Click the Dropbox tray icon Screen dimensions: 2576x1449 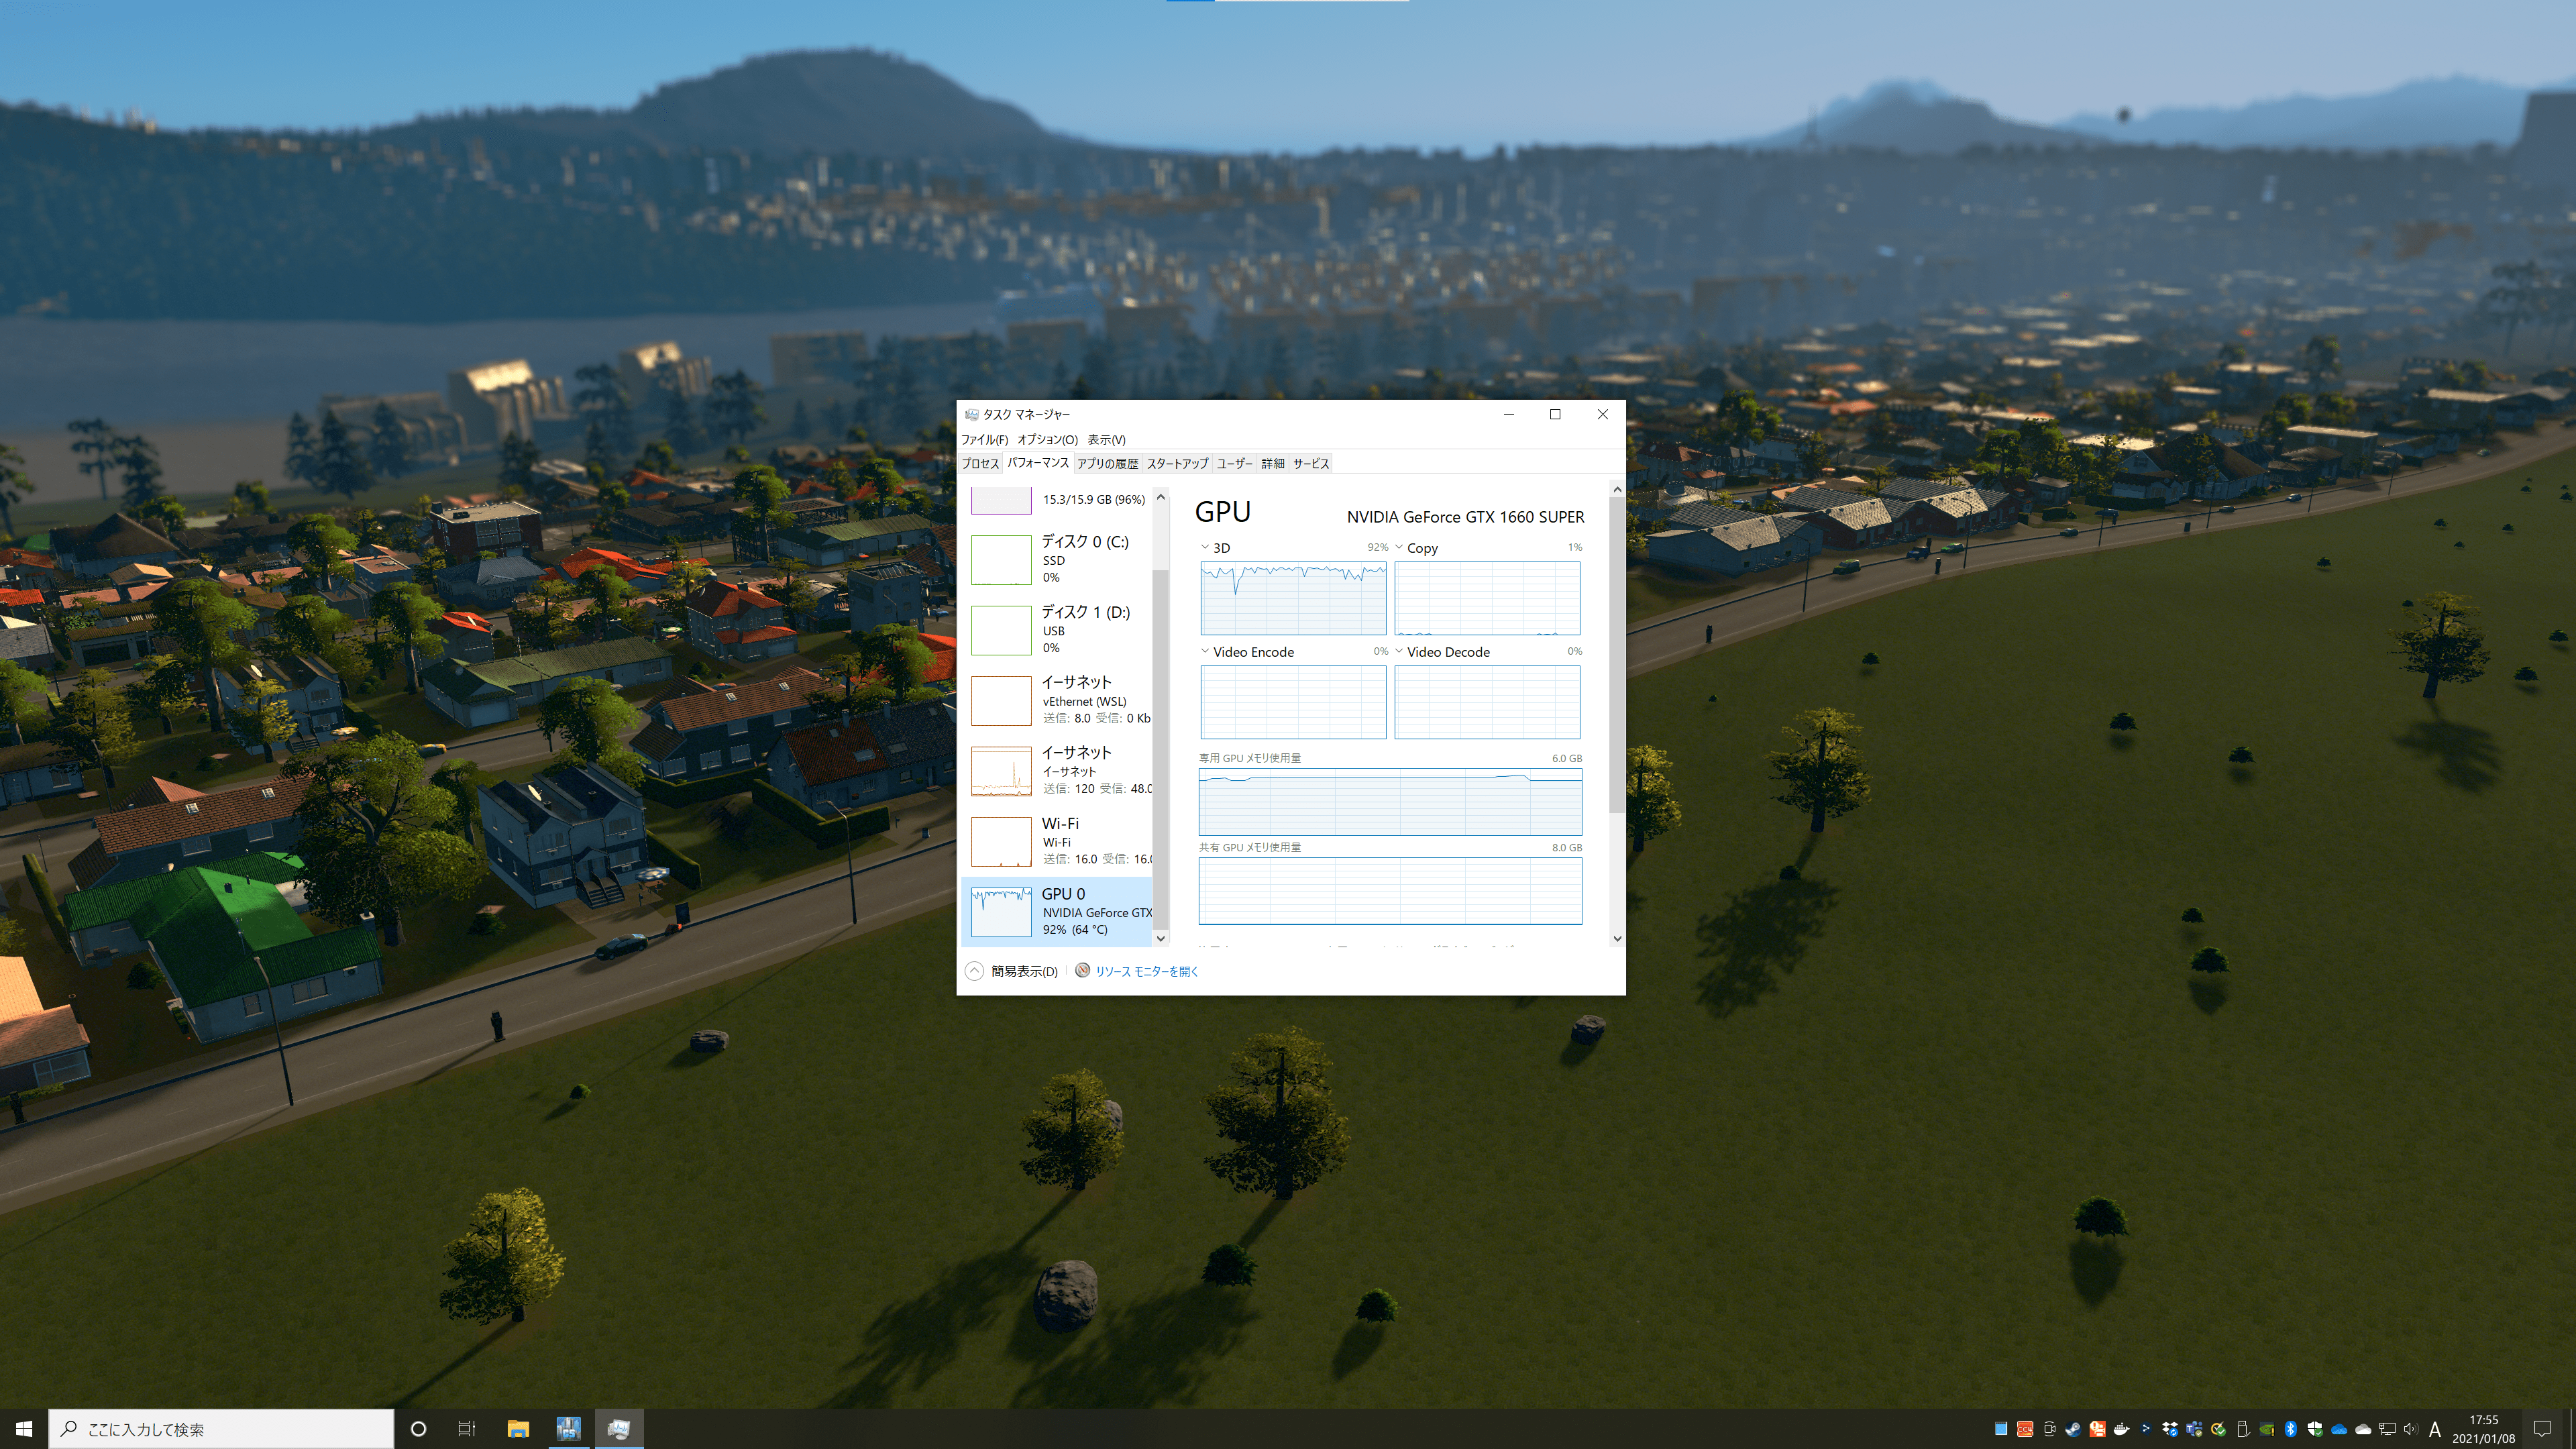point(2169,1429)
